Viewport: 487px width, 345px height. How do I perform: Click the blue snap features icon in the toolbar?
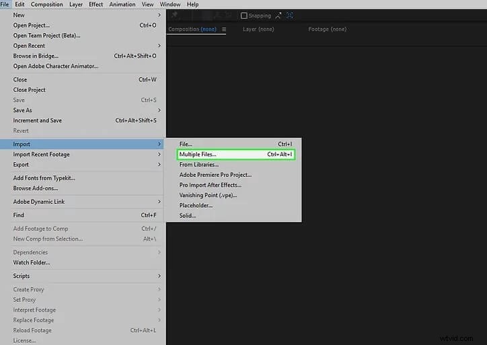pos(289,15)
